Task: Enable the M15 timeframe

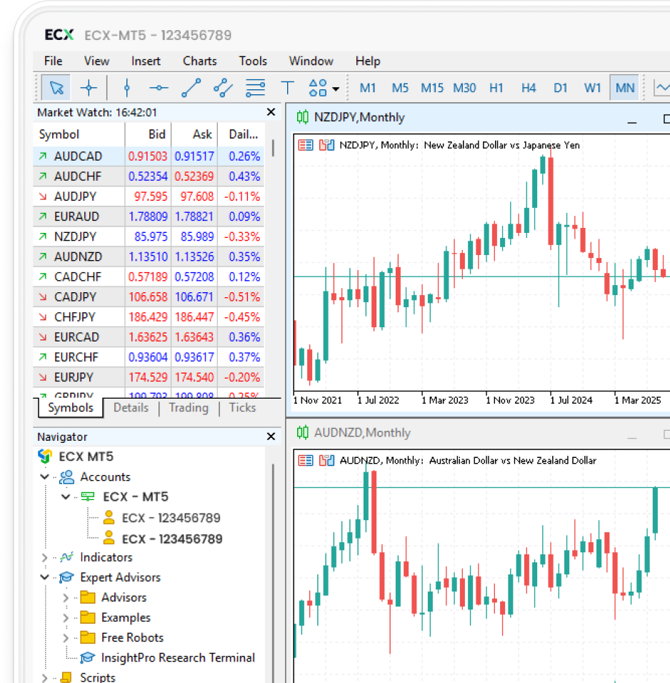Action: tap(431, 88)
